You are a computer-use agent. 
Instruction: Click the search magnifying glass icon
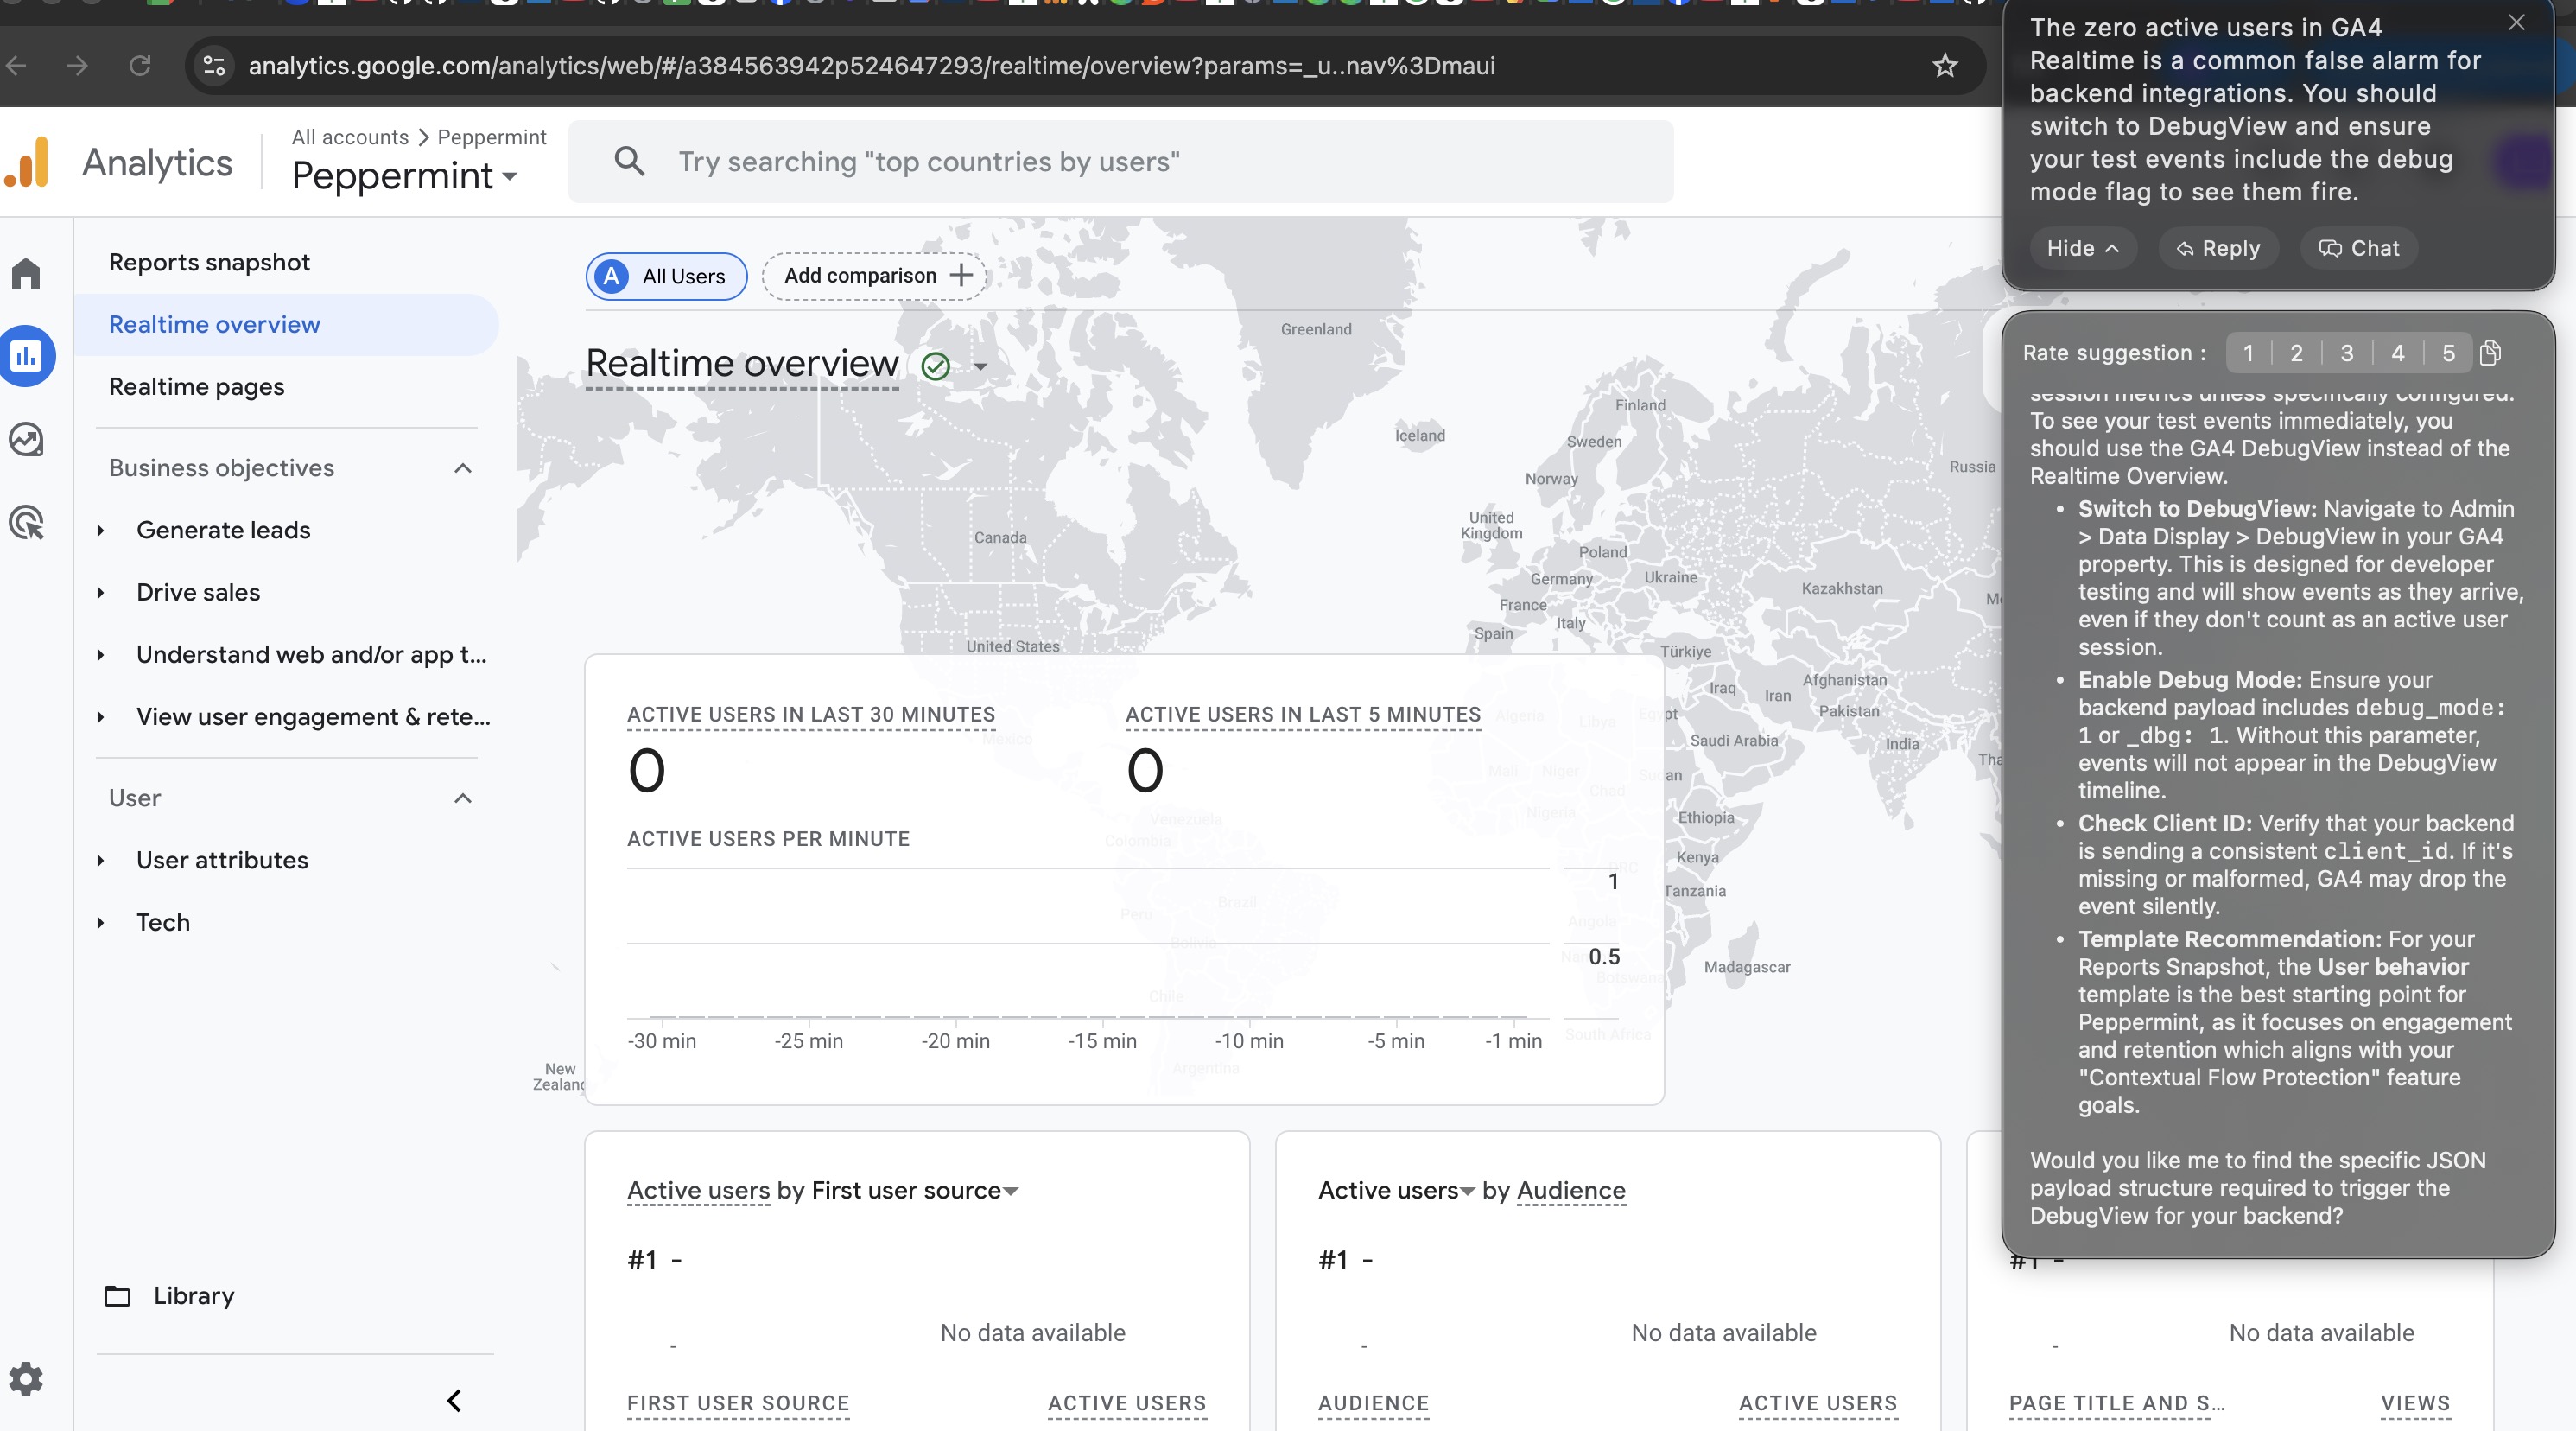point(630,161)
